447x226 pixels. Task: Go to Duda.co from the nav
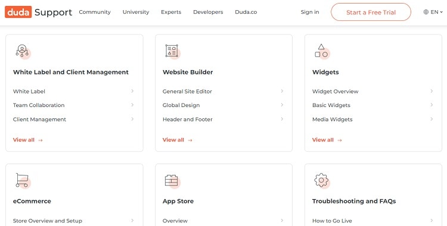[x=246, y=12]
